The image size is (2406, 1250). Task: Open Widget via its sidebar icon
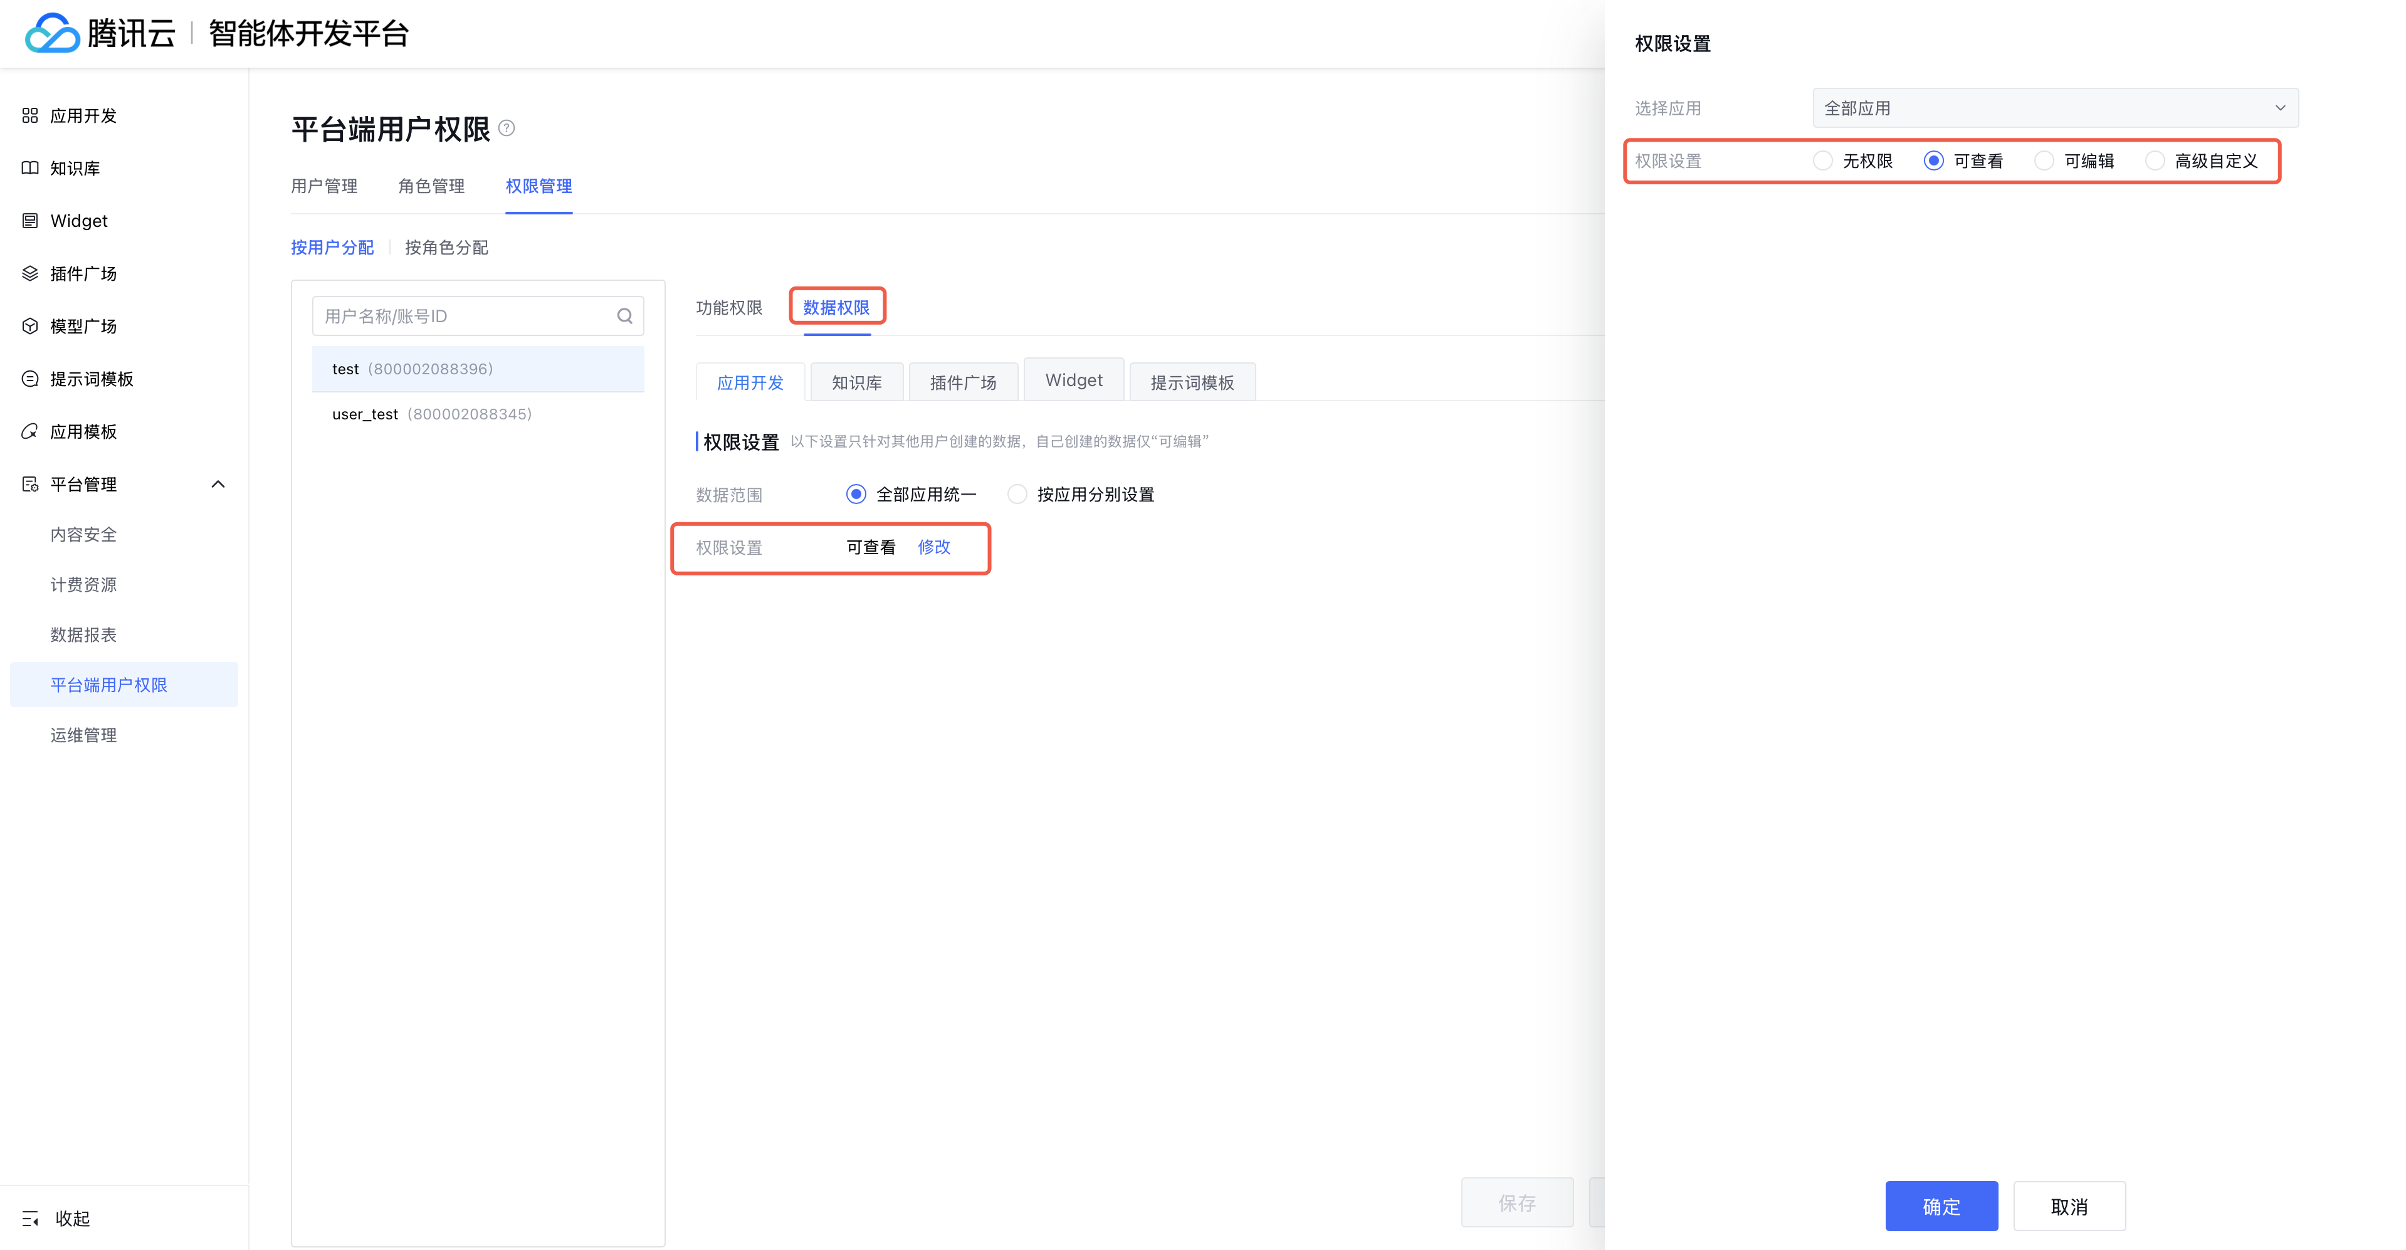(x=30, y=221)
